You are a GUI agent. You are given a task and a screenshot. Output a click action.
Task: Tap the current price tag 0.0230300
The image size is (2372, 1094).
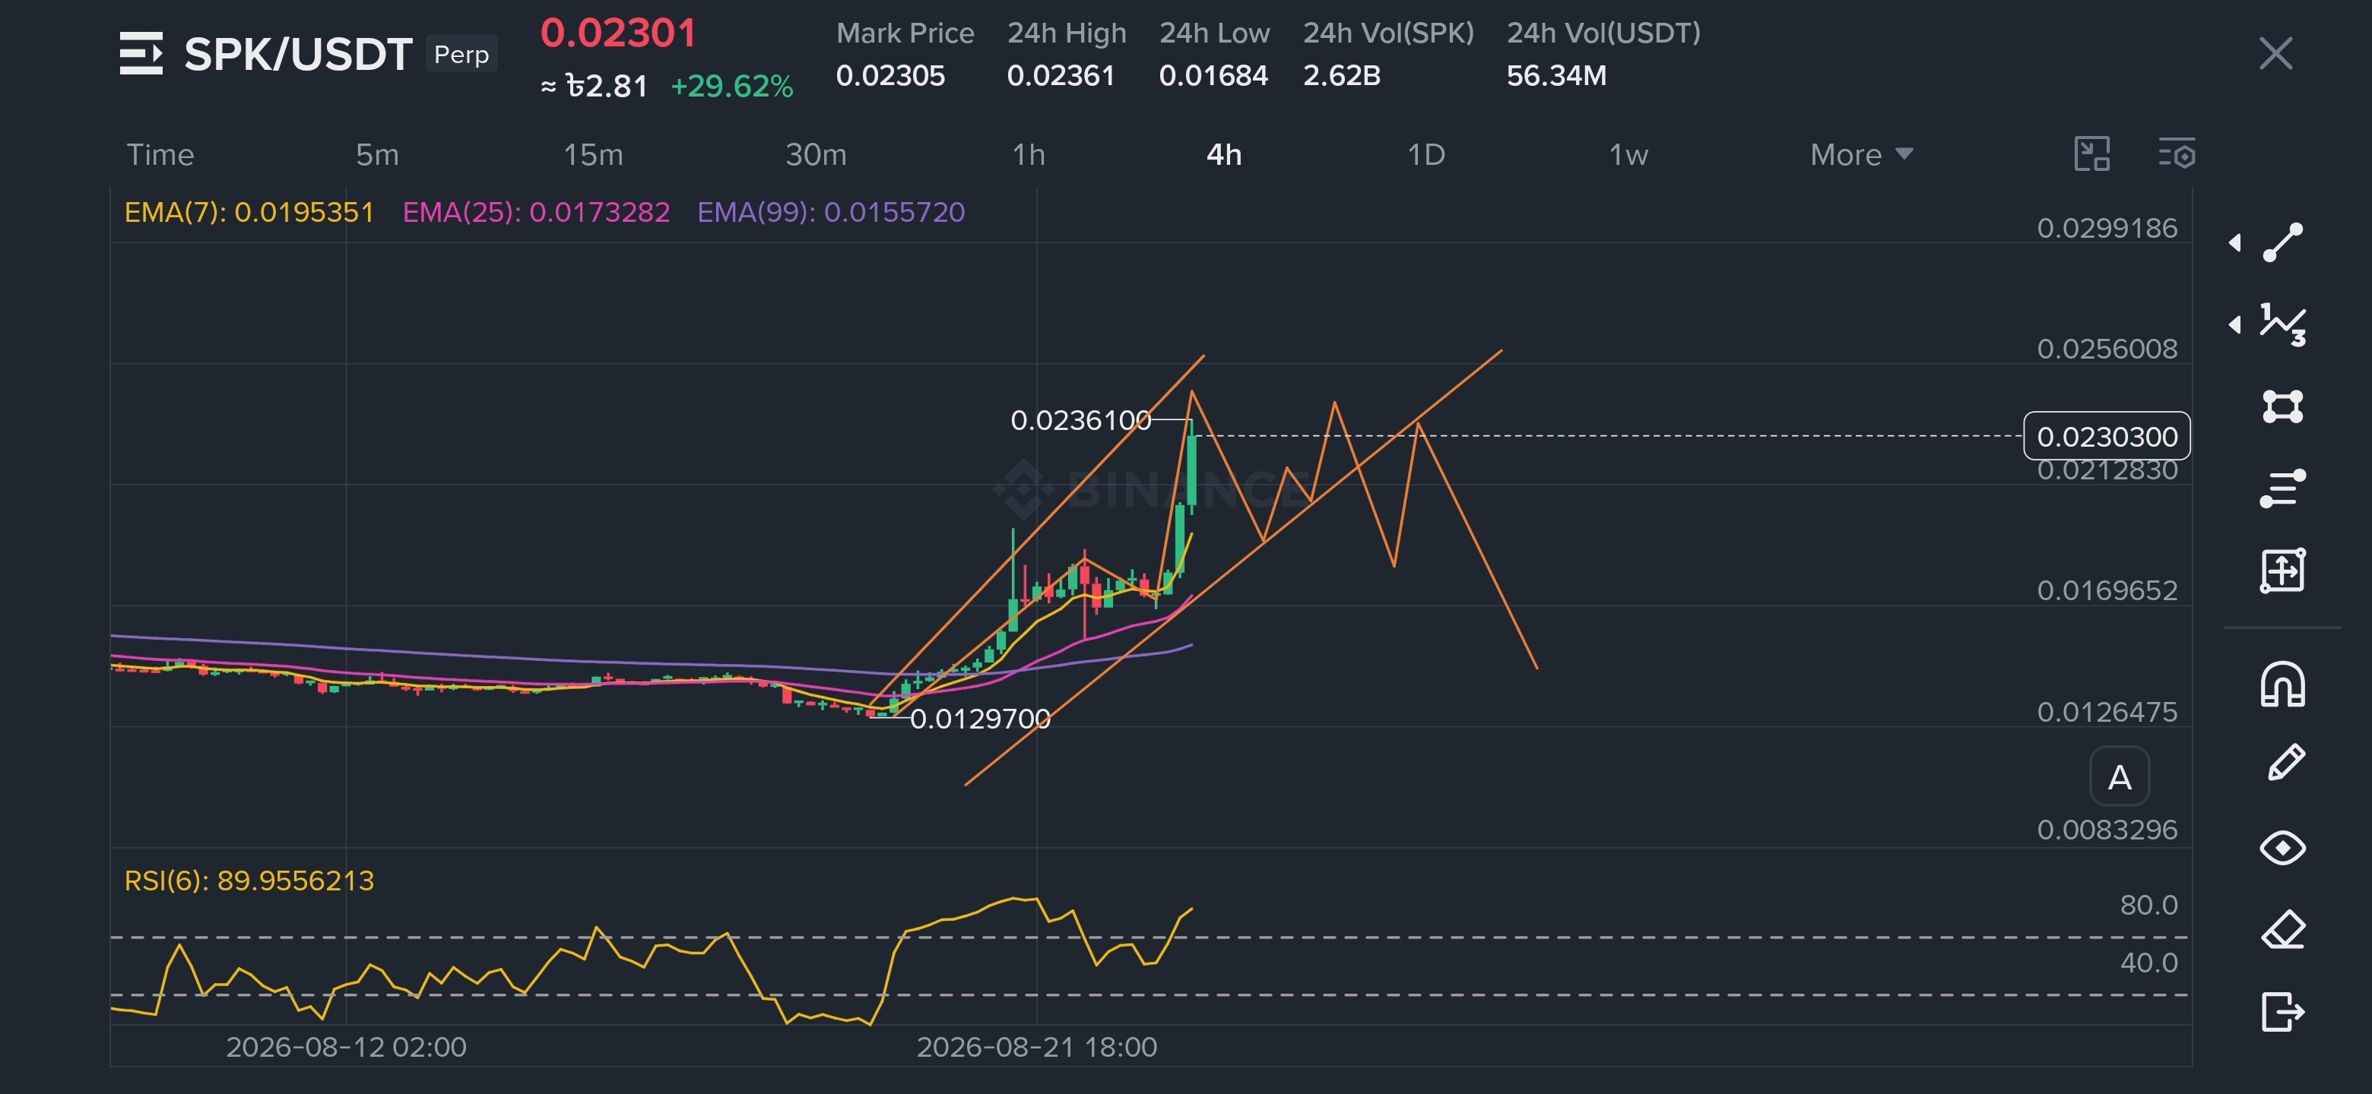point(2107,436)
